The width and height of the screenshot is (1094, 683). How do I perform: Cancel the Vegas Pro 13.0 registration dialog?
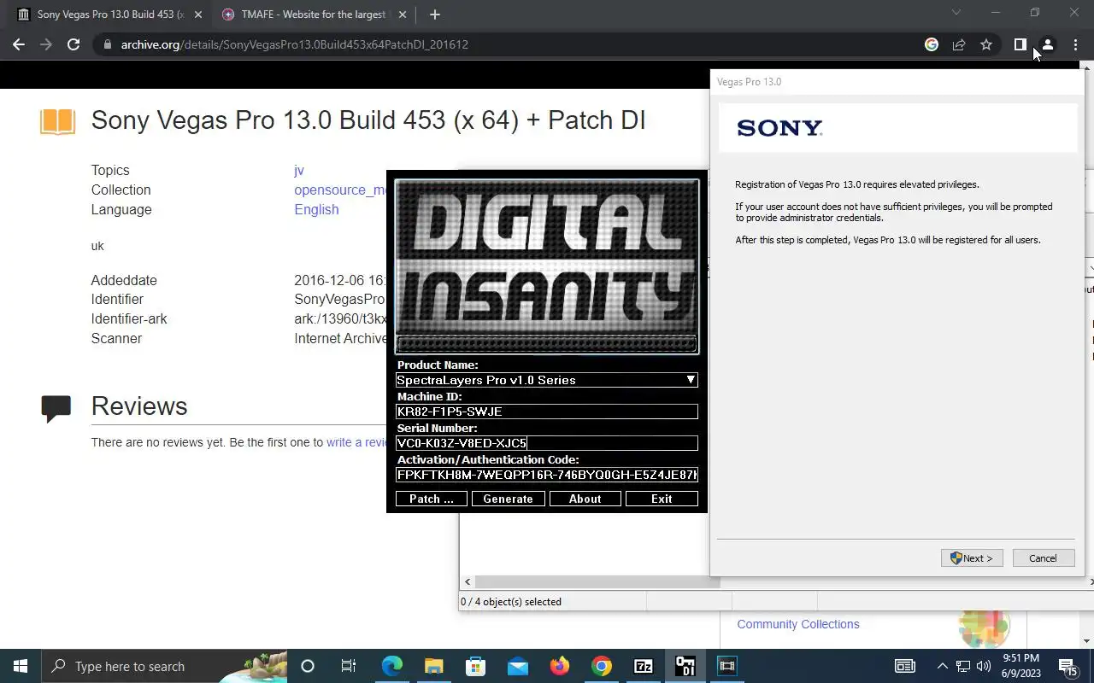tap(1043, 558)
